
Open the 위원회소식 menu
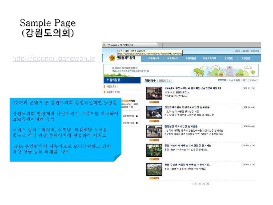point(172,58)
